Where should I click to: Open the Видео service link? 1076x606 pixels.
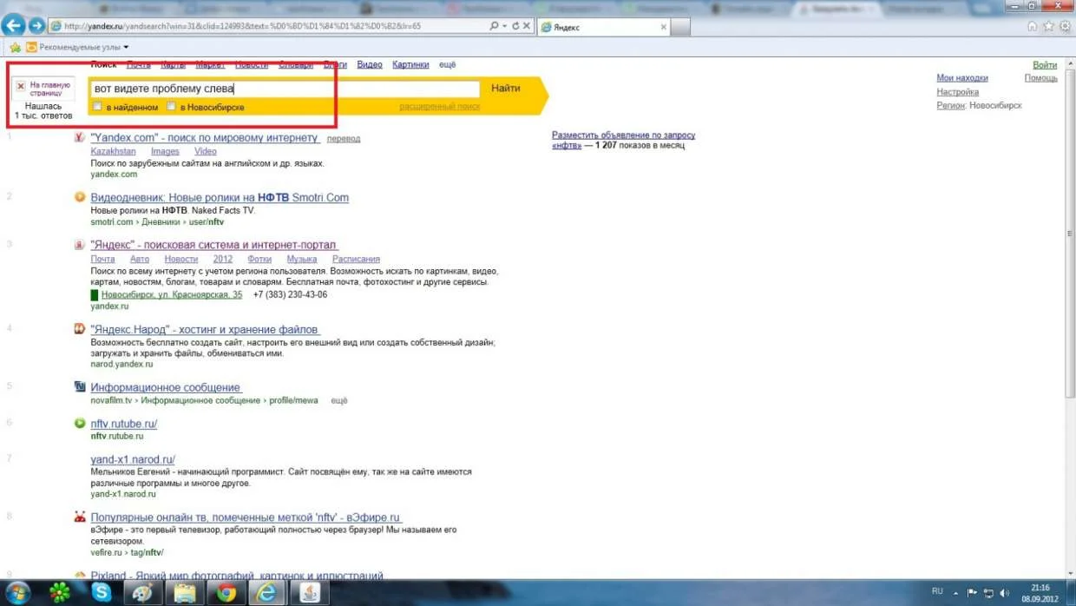point(370,65)
